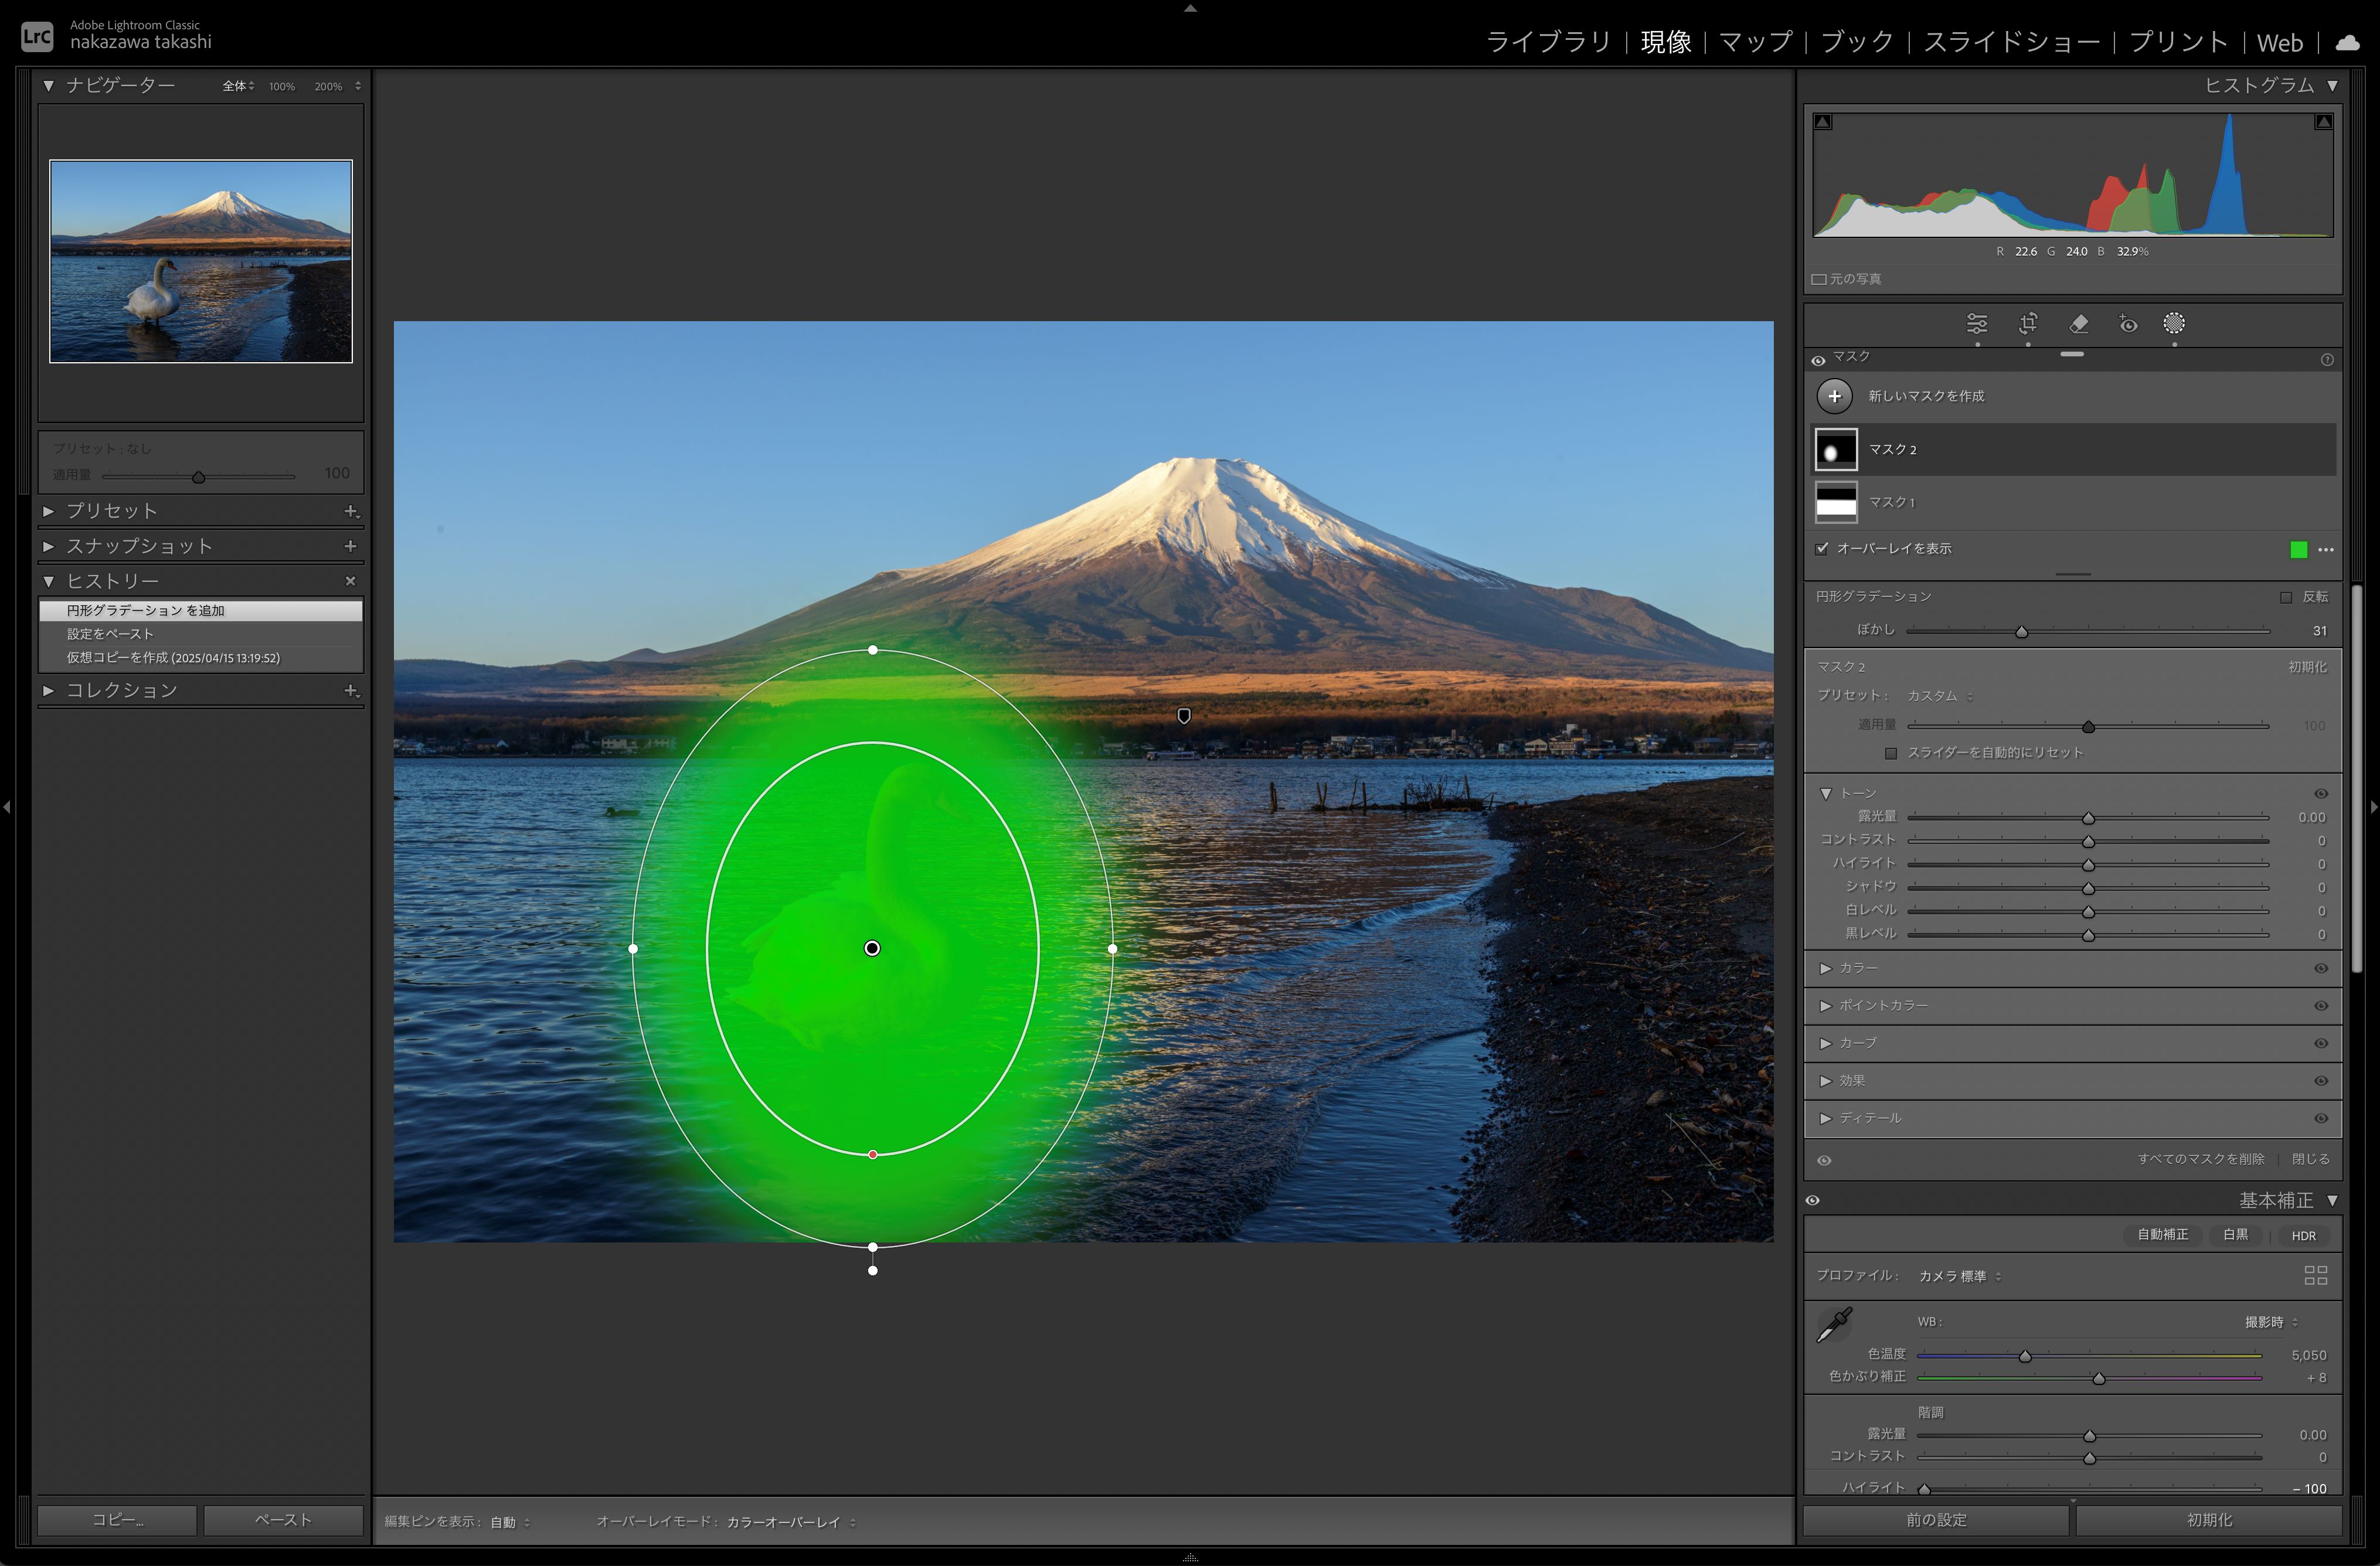This screenshot has height=1566, width=2380.
Task: Open the Red Eye correction tool
Action: 2128,324
